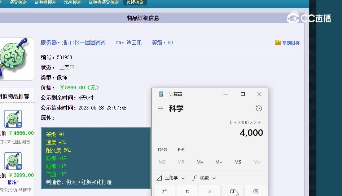Toggle the 2nd function key
Image resolution: width=342 pixels, height=196 pixels.
pyautogui.click(x=164, y=191)
